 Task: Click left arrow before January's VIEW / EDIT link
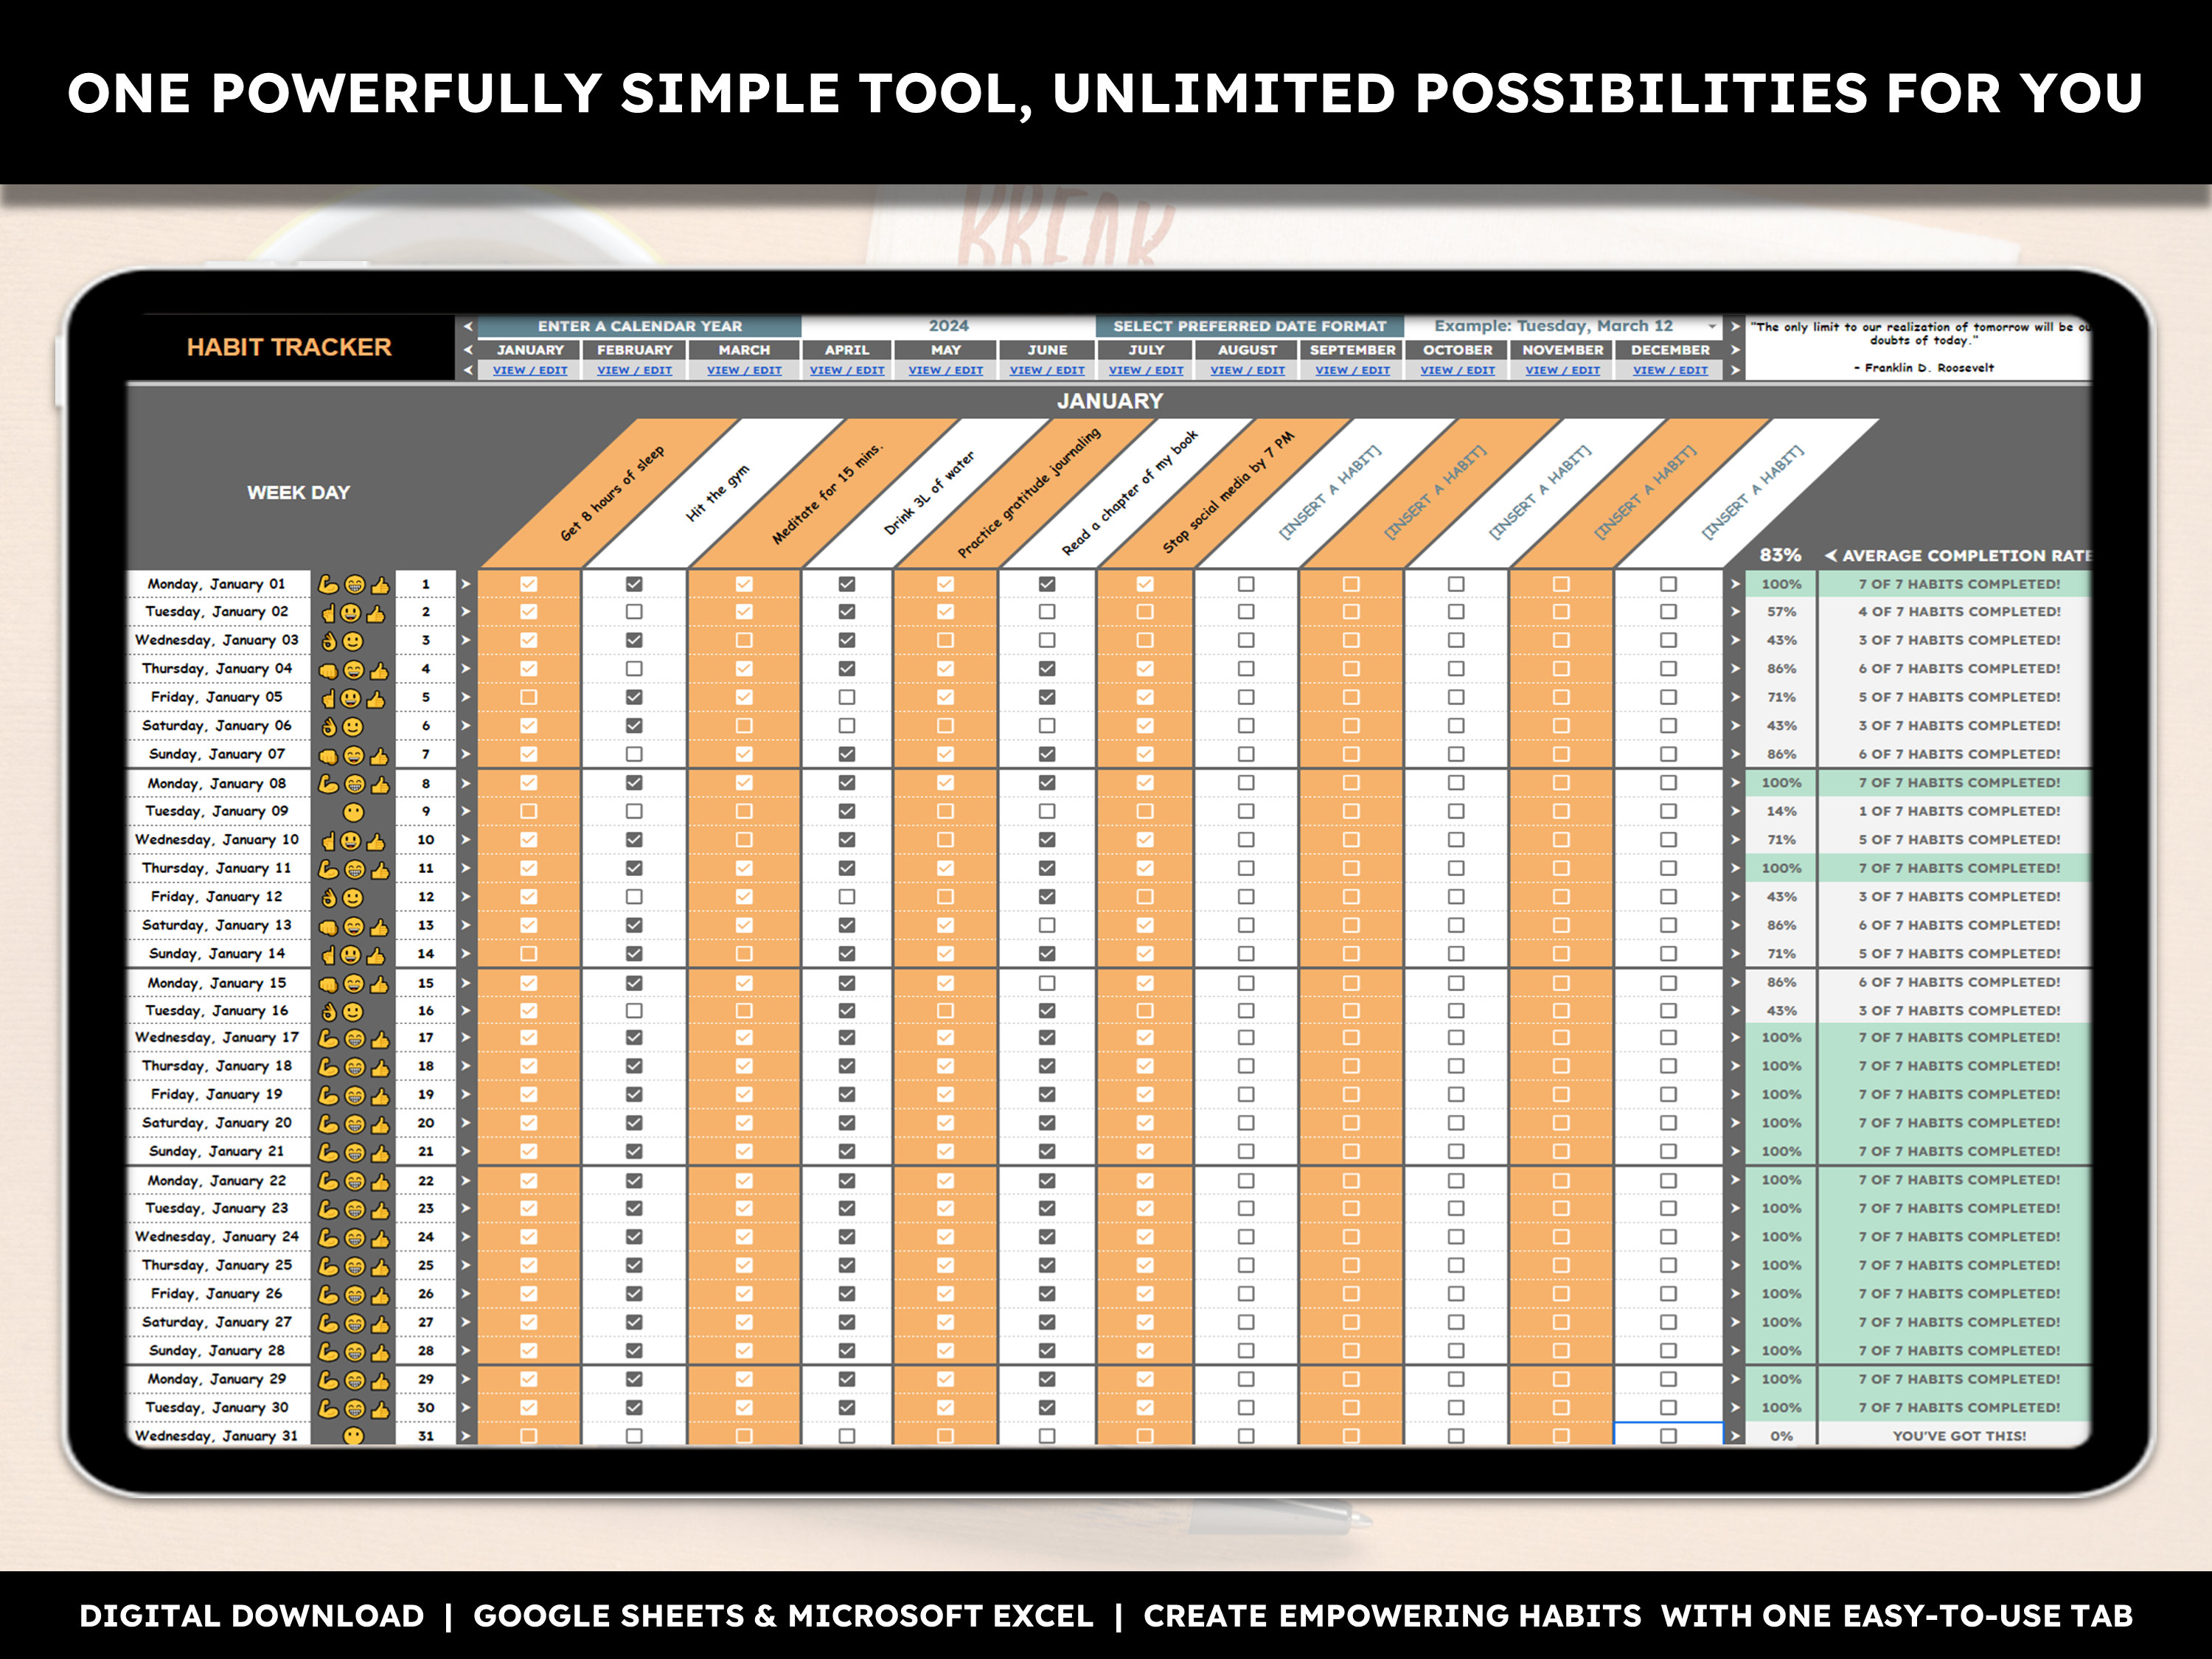pos(467,370)
